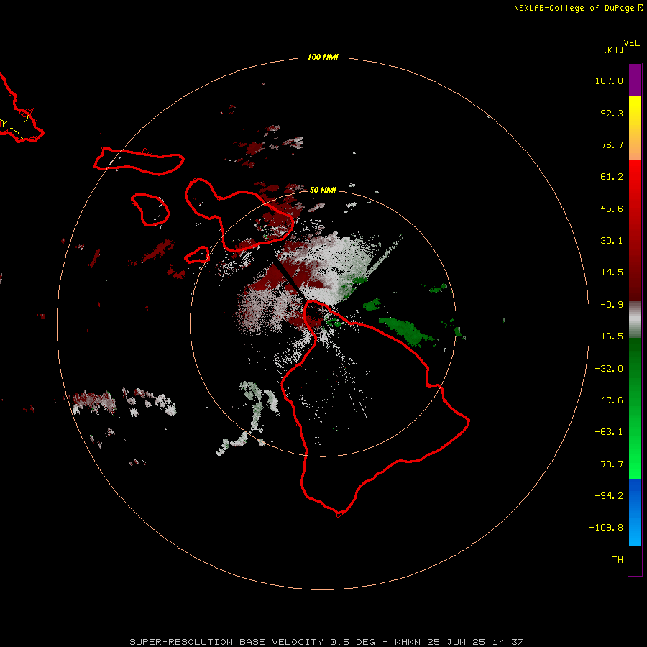Click the [KT] units label

point(614,50)
